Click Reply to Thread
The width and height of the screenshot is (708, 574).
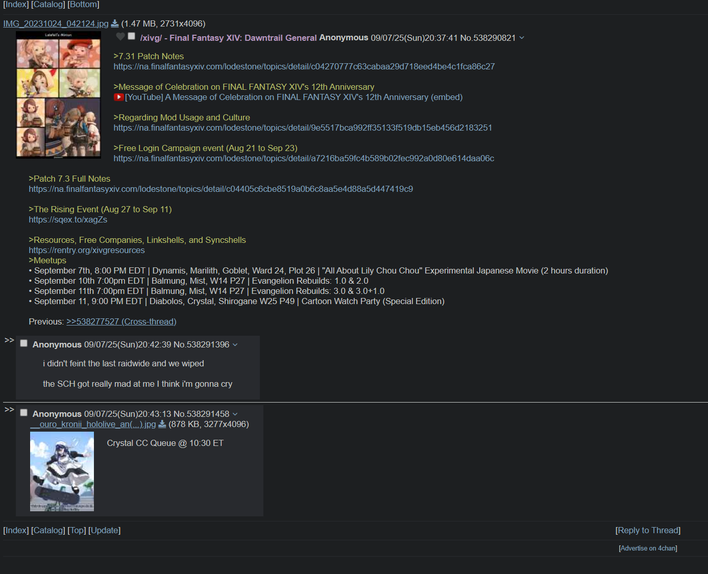coord(648,531)
